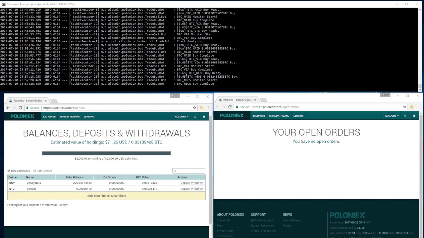Click the Poloniex logo in the balances window
Viewport: 424px width, 238px height.
pos(22,116)
